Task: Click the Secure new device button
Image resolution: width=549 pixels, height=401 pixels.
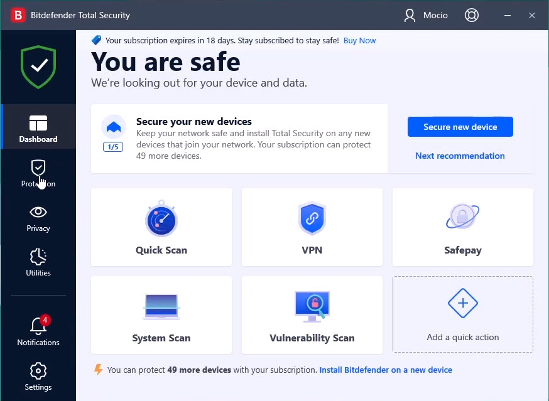Action: click(460, 127)
